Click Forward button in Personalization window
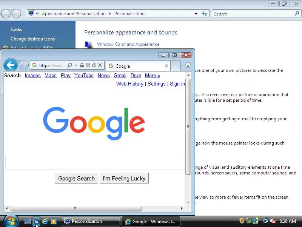 tap(16, 14)
